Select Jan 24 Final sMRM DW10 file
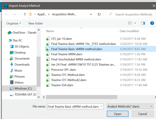Screen dimensions: 156x119 click(x=83, y=65)
